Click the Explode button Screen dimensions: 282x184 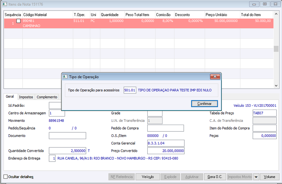[x=170, y=177]
